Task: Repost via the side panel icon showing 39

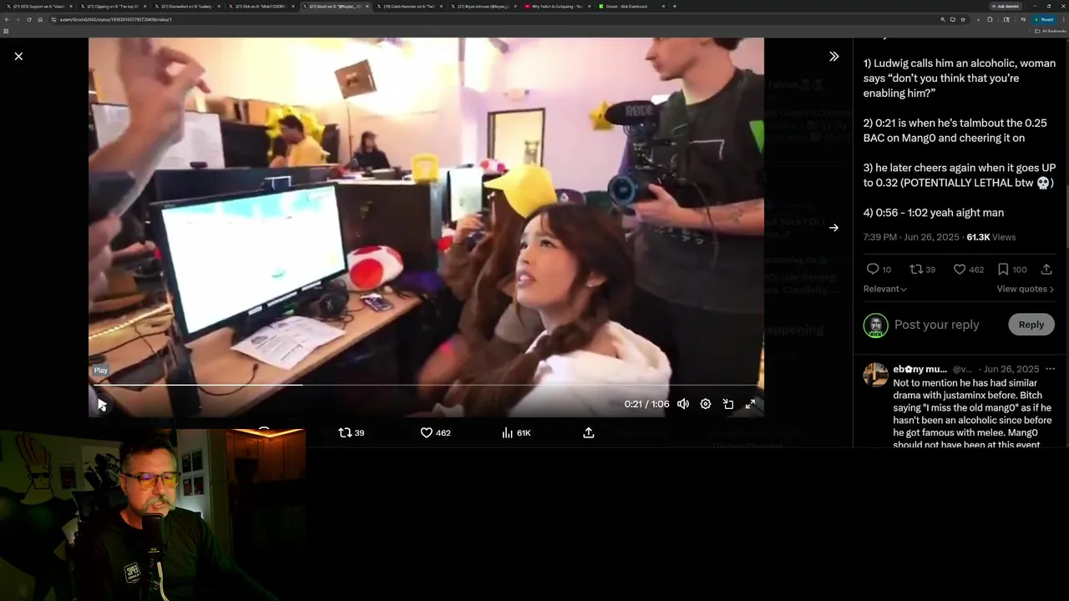Action: click(x=922, y=269)
